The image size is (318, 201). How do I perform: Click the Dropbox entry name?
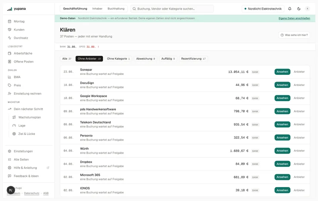click(86, 162)
